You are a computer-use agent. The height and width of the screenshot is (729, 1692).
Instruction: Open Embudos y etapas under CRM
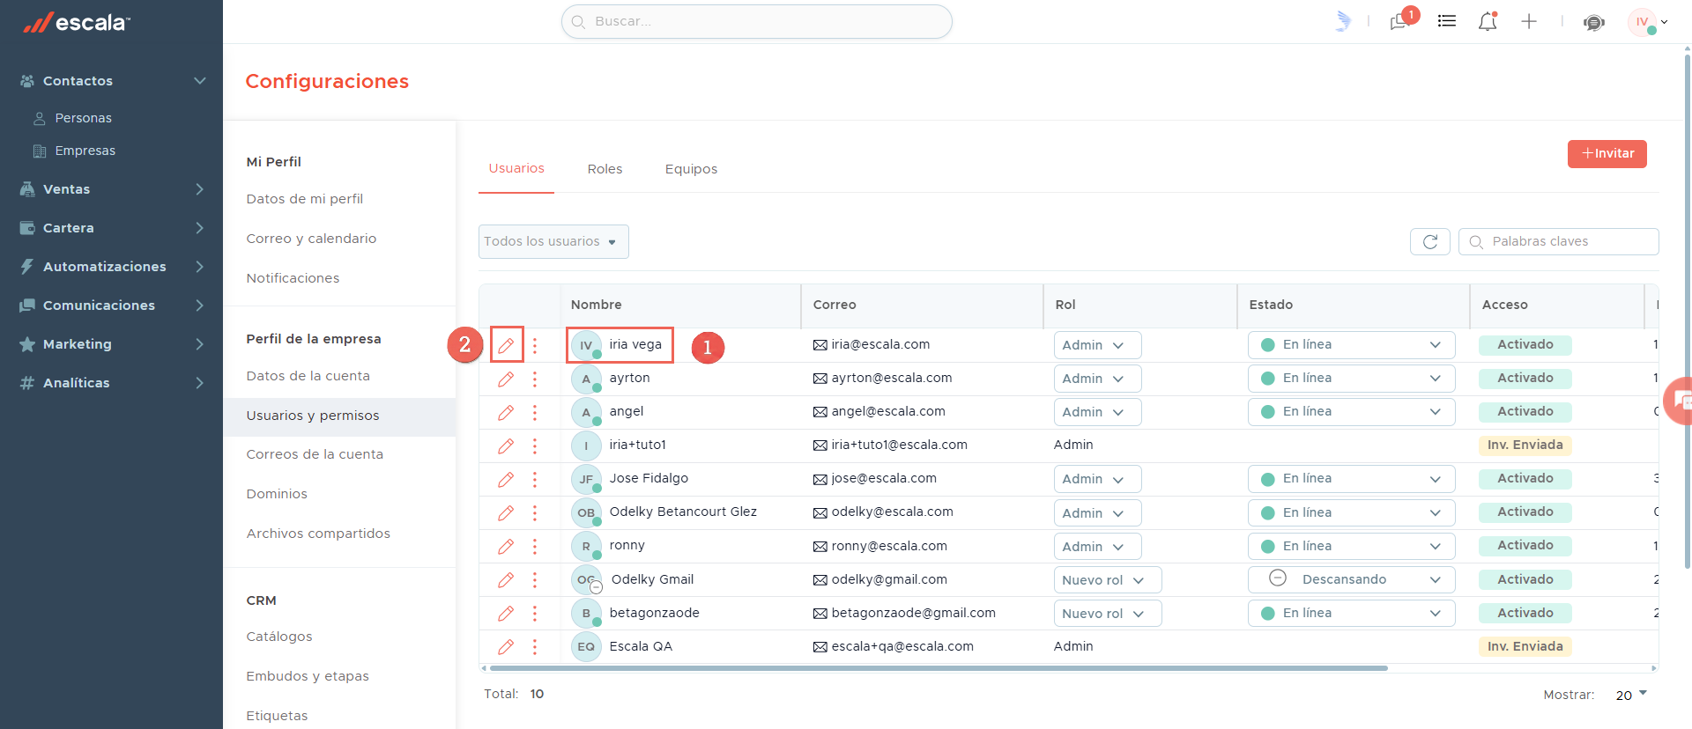coord(308,676)
